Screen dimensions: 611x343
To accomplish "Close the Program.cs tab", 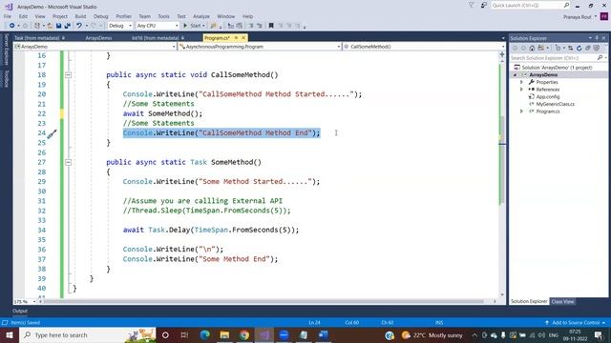I will (x=243, y=38).
